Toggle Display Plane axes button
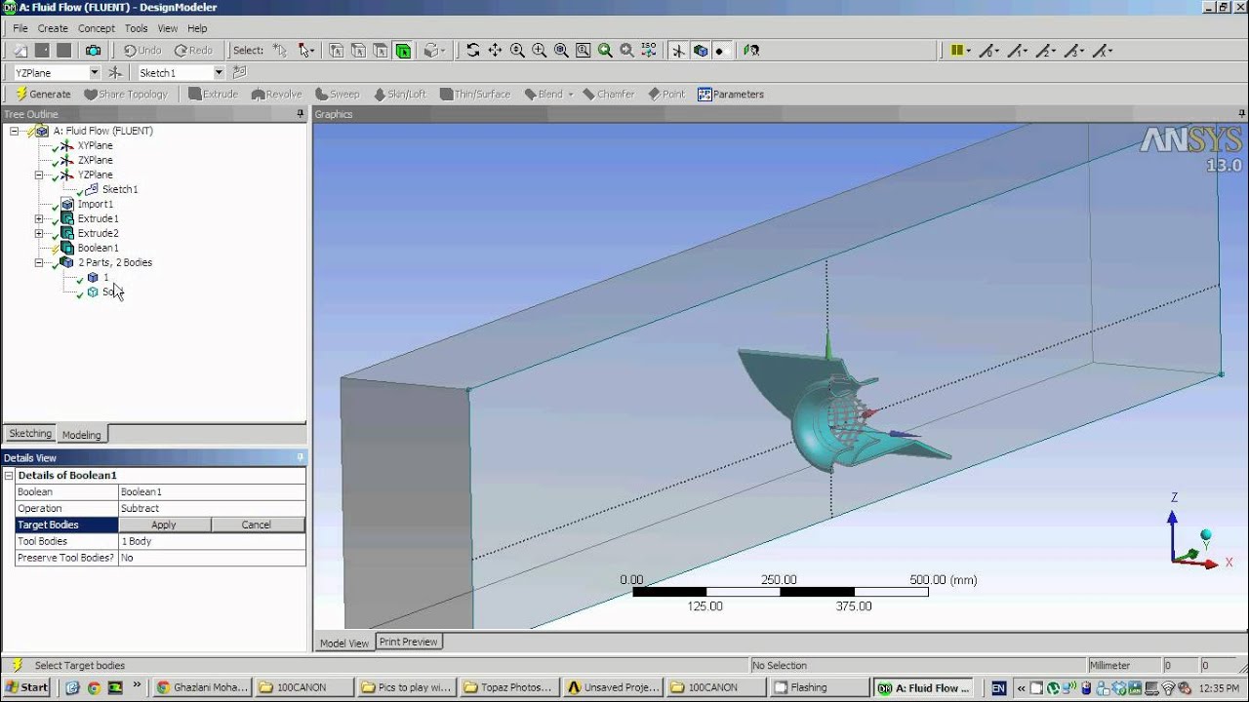Screen dimensions: 1249x702 click(x=679, y=51)
